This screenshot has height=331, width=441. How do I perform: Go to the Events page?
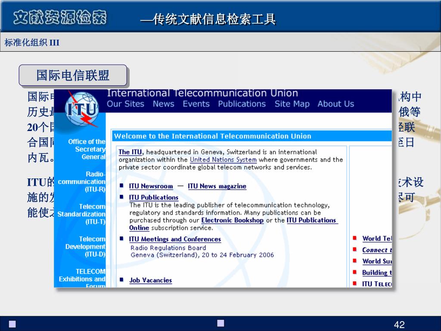pos(196,104)
